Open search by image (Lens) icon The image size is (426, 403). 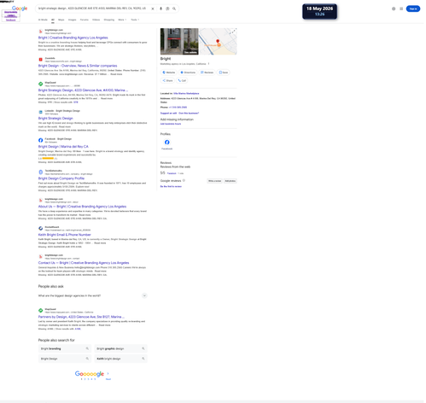click(x=168, y=9)
